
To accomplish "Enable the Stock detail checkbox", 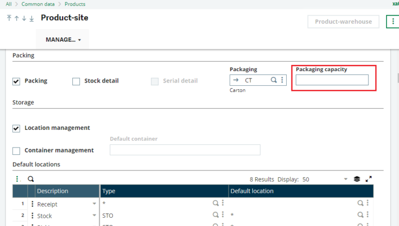I will tap(76, 81).
